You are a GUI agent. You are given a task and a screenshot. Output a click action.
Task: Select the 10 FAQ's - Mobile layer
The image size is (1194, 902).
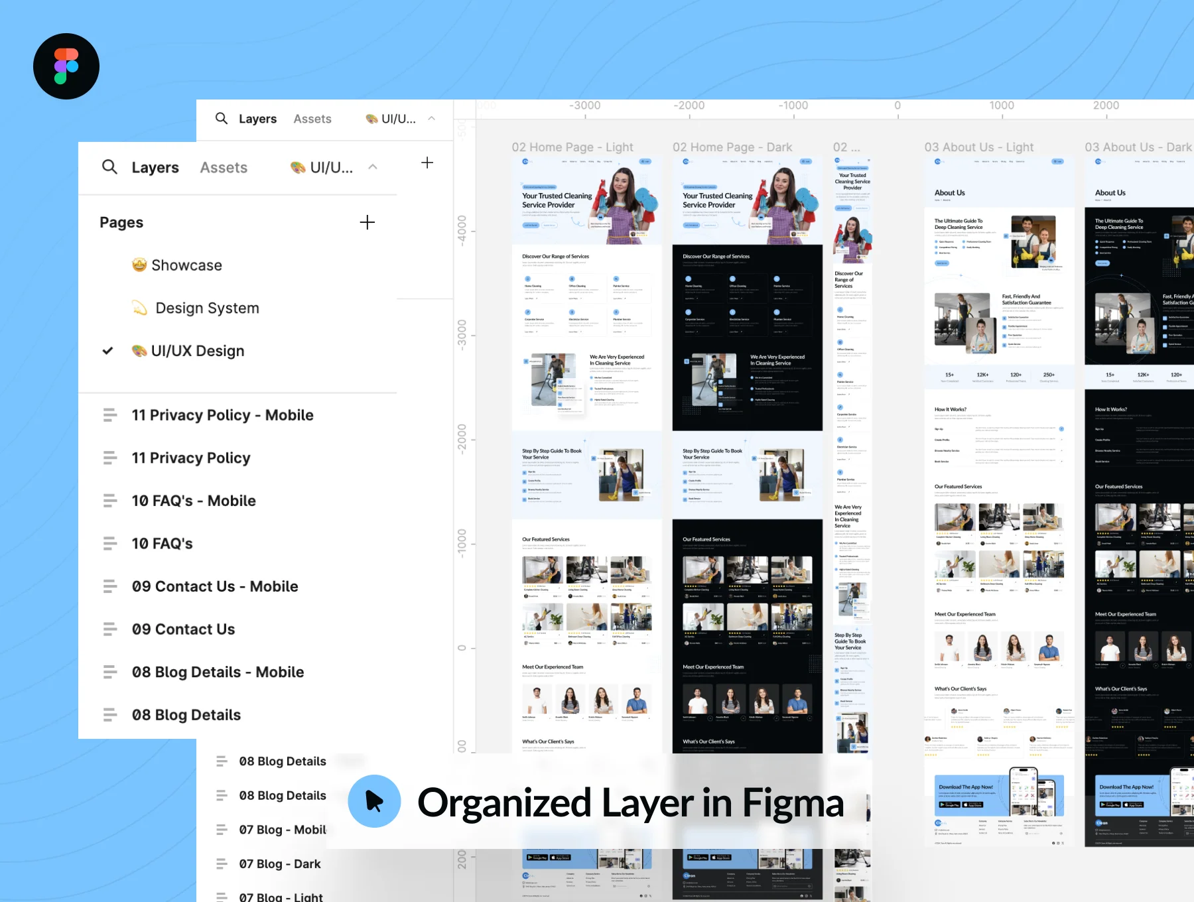(194, 501)
